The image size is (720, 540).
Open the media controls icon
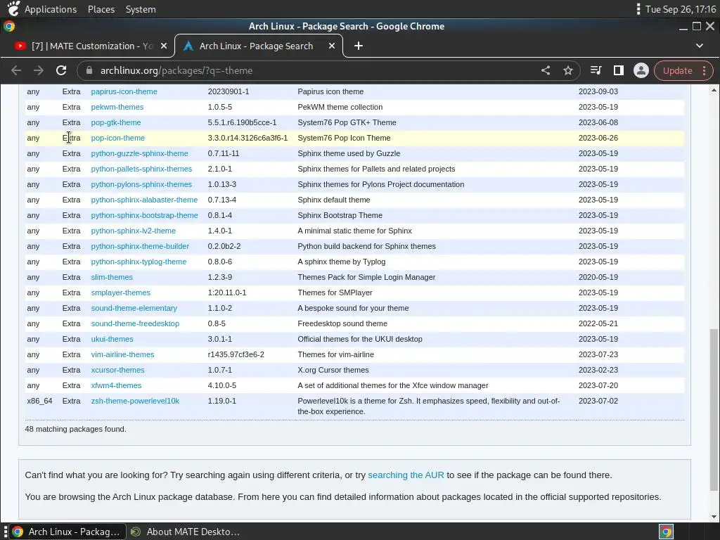[596, 70]
